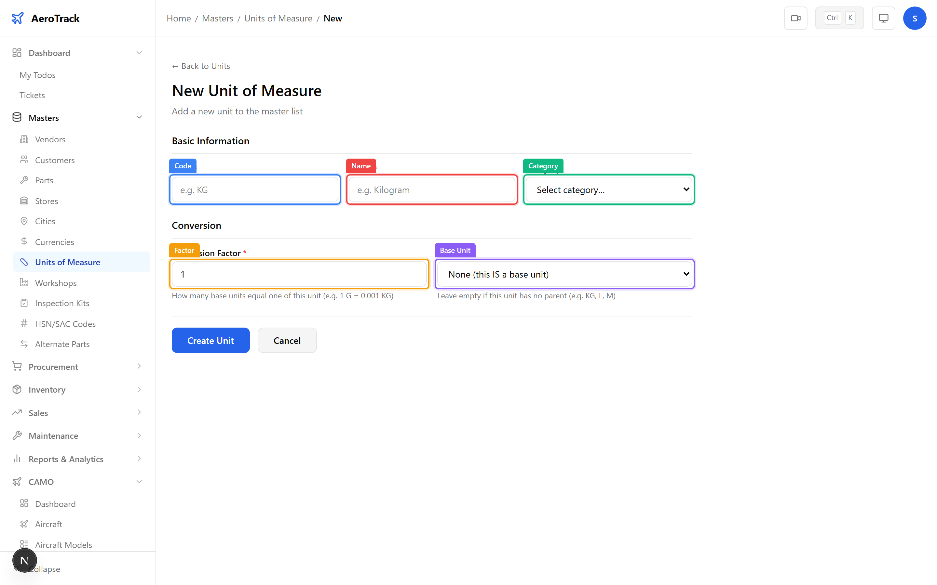Screen dimensions: 937x585
Task: Open the screen recorder camera icon
Action: (796, 18)
